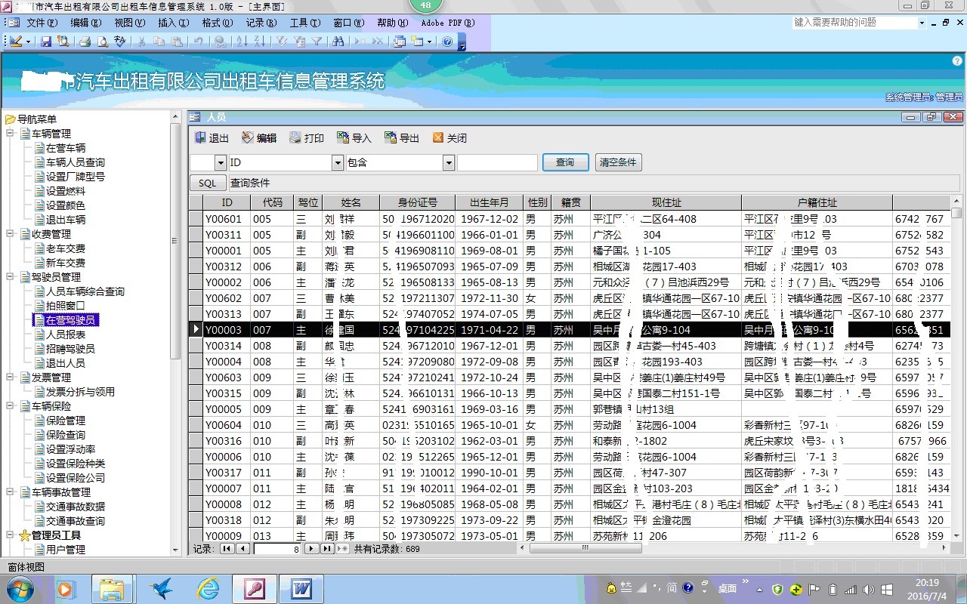Image resolution: width=967 pixels, height=604 pixels.
Task: Click the Access key icon in taskbar
Action: [254, 588]
